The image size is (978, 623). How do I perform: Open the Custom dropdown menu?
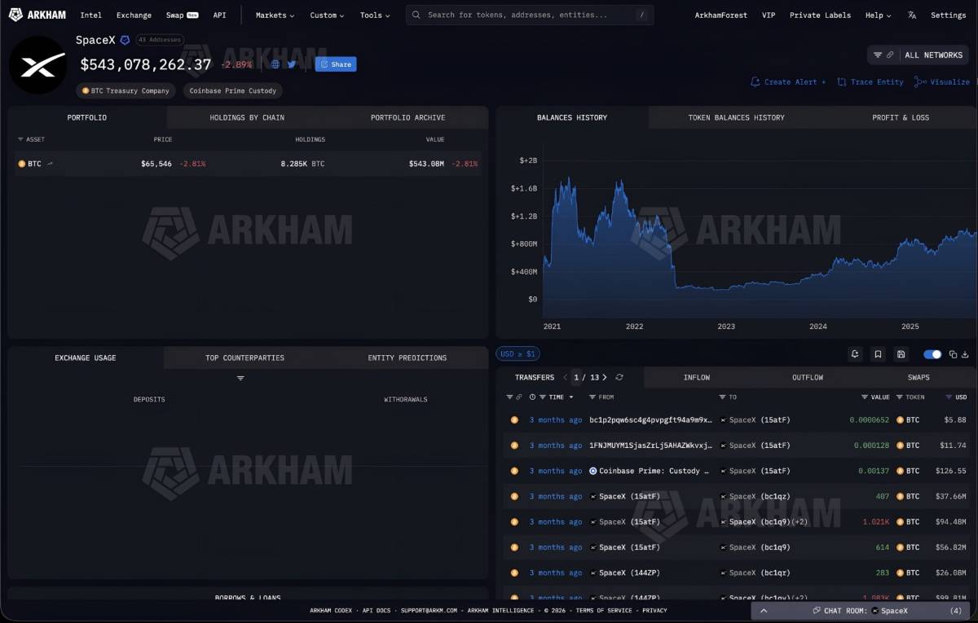pos(327,15)
